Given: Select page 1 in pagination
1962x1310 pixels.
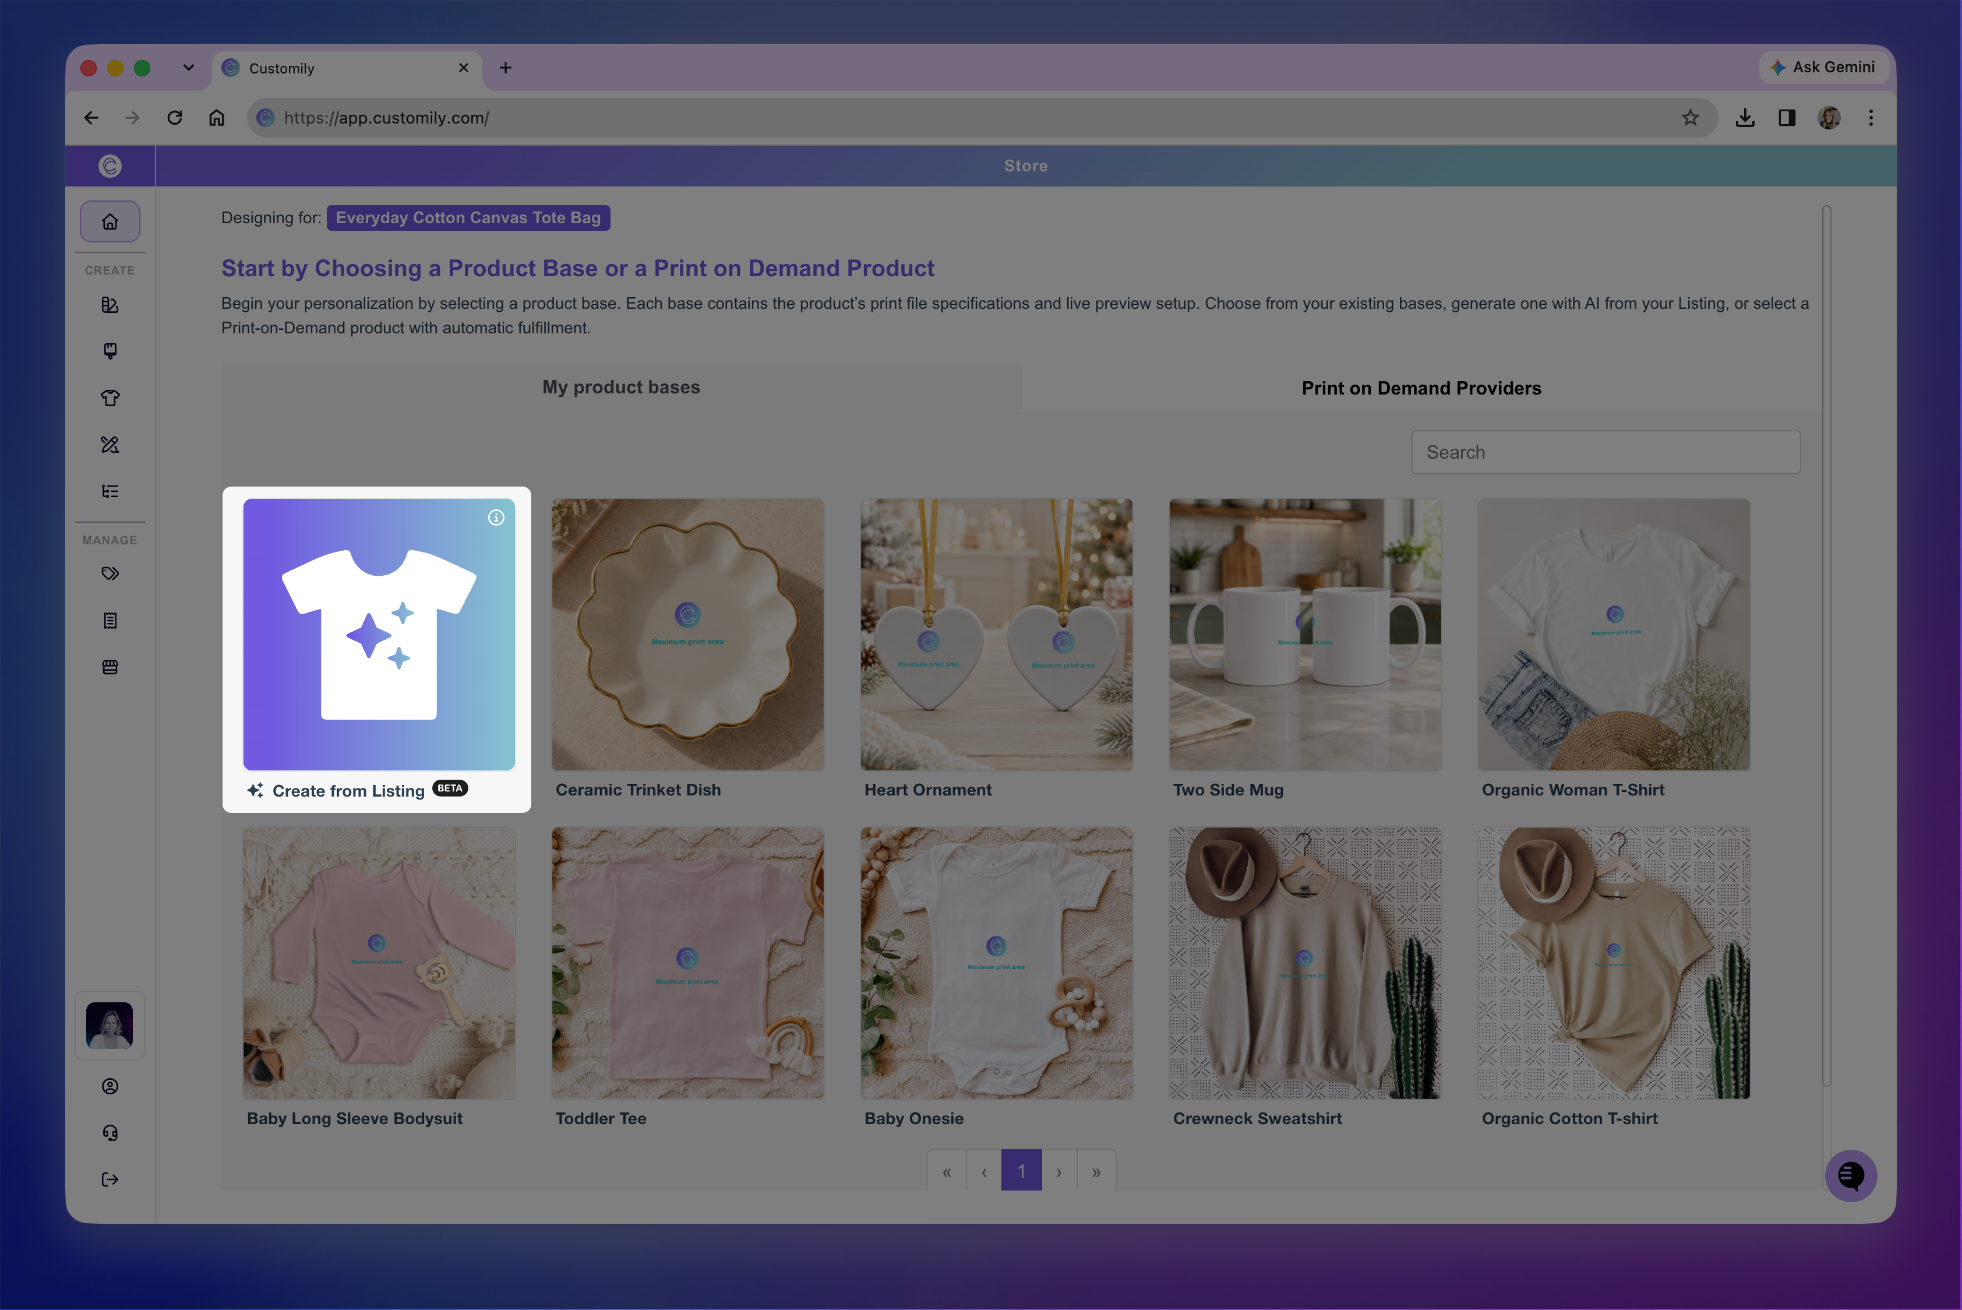Looking at the screenshot, I should coord(1022,1171).
